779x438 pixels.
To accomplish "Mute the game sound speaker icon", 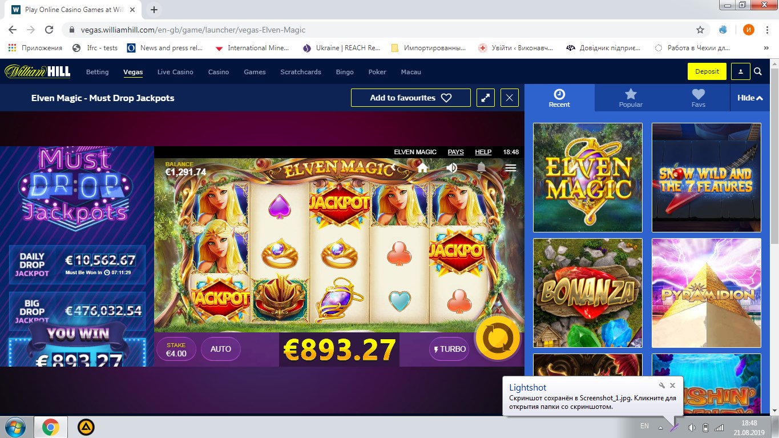I will tap(452, 168).
